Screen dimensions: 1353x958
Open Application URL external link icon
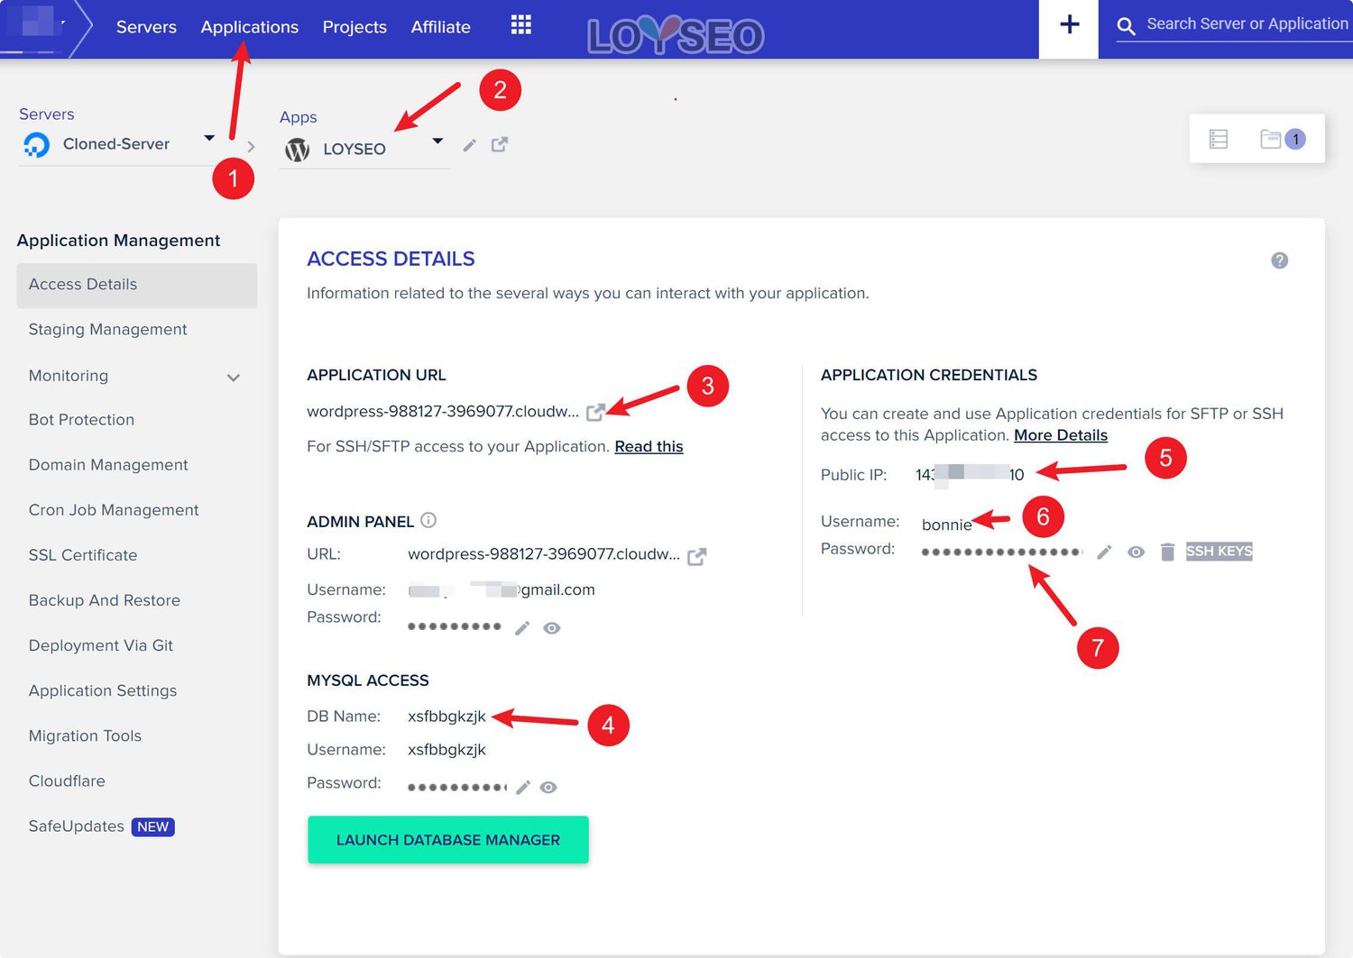click(595, 412)
